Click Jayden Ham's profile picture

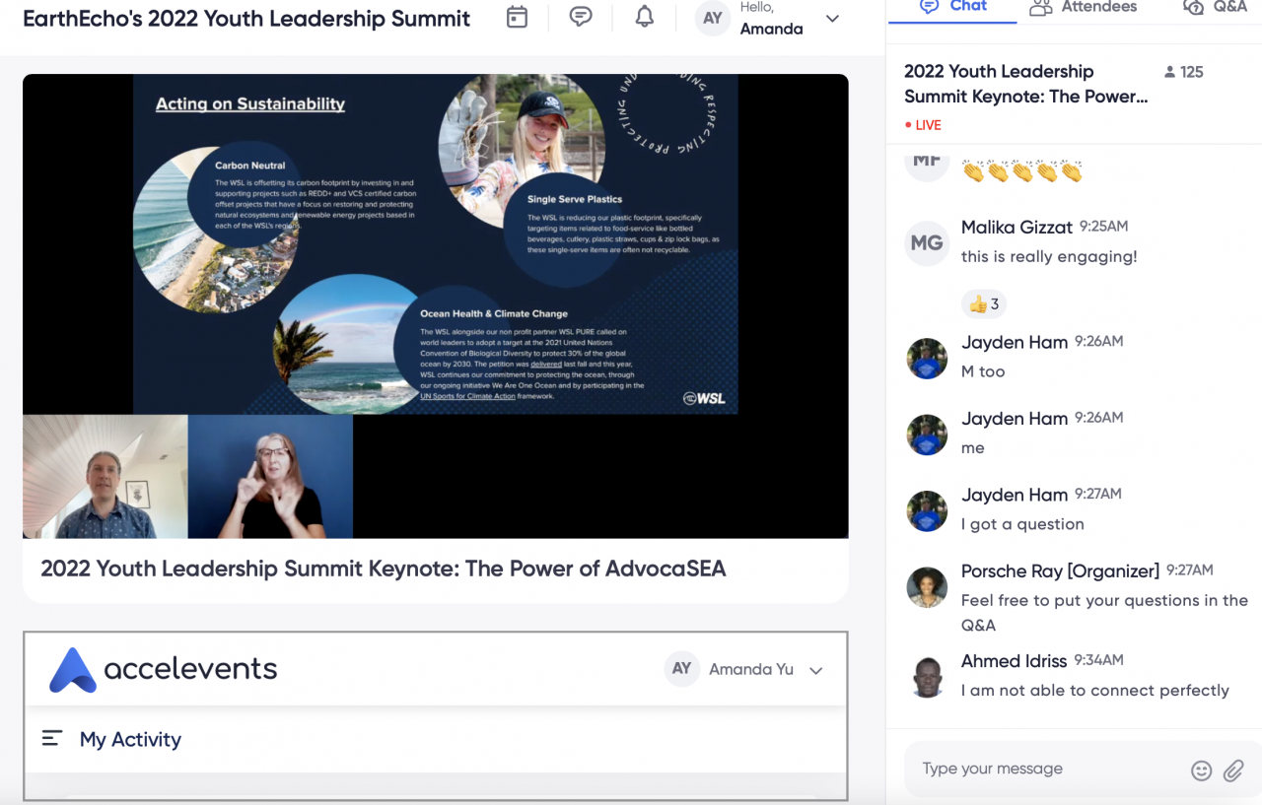927,359
